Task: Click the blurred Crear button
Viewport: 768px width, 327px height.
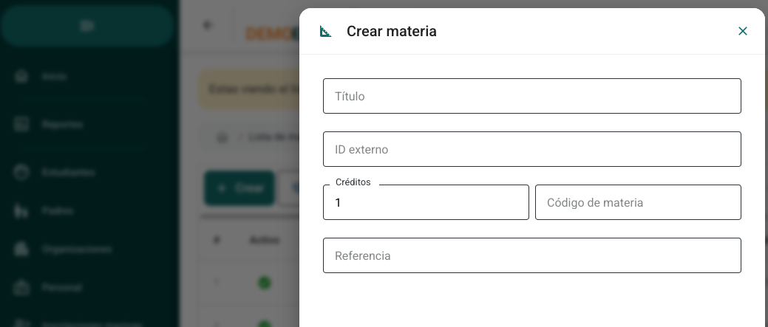Action: pos(239,188)
